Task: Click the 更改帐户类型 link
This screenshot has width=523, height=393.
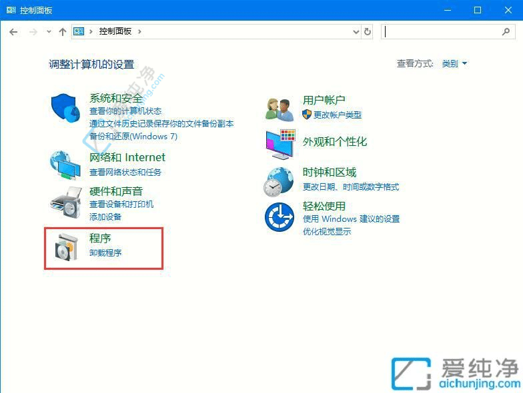Action: [338, 115]
